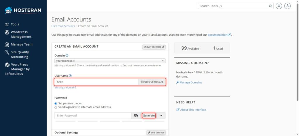Open the Domain dropdown yourbusiness.ie

110,61
